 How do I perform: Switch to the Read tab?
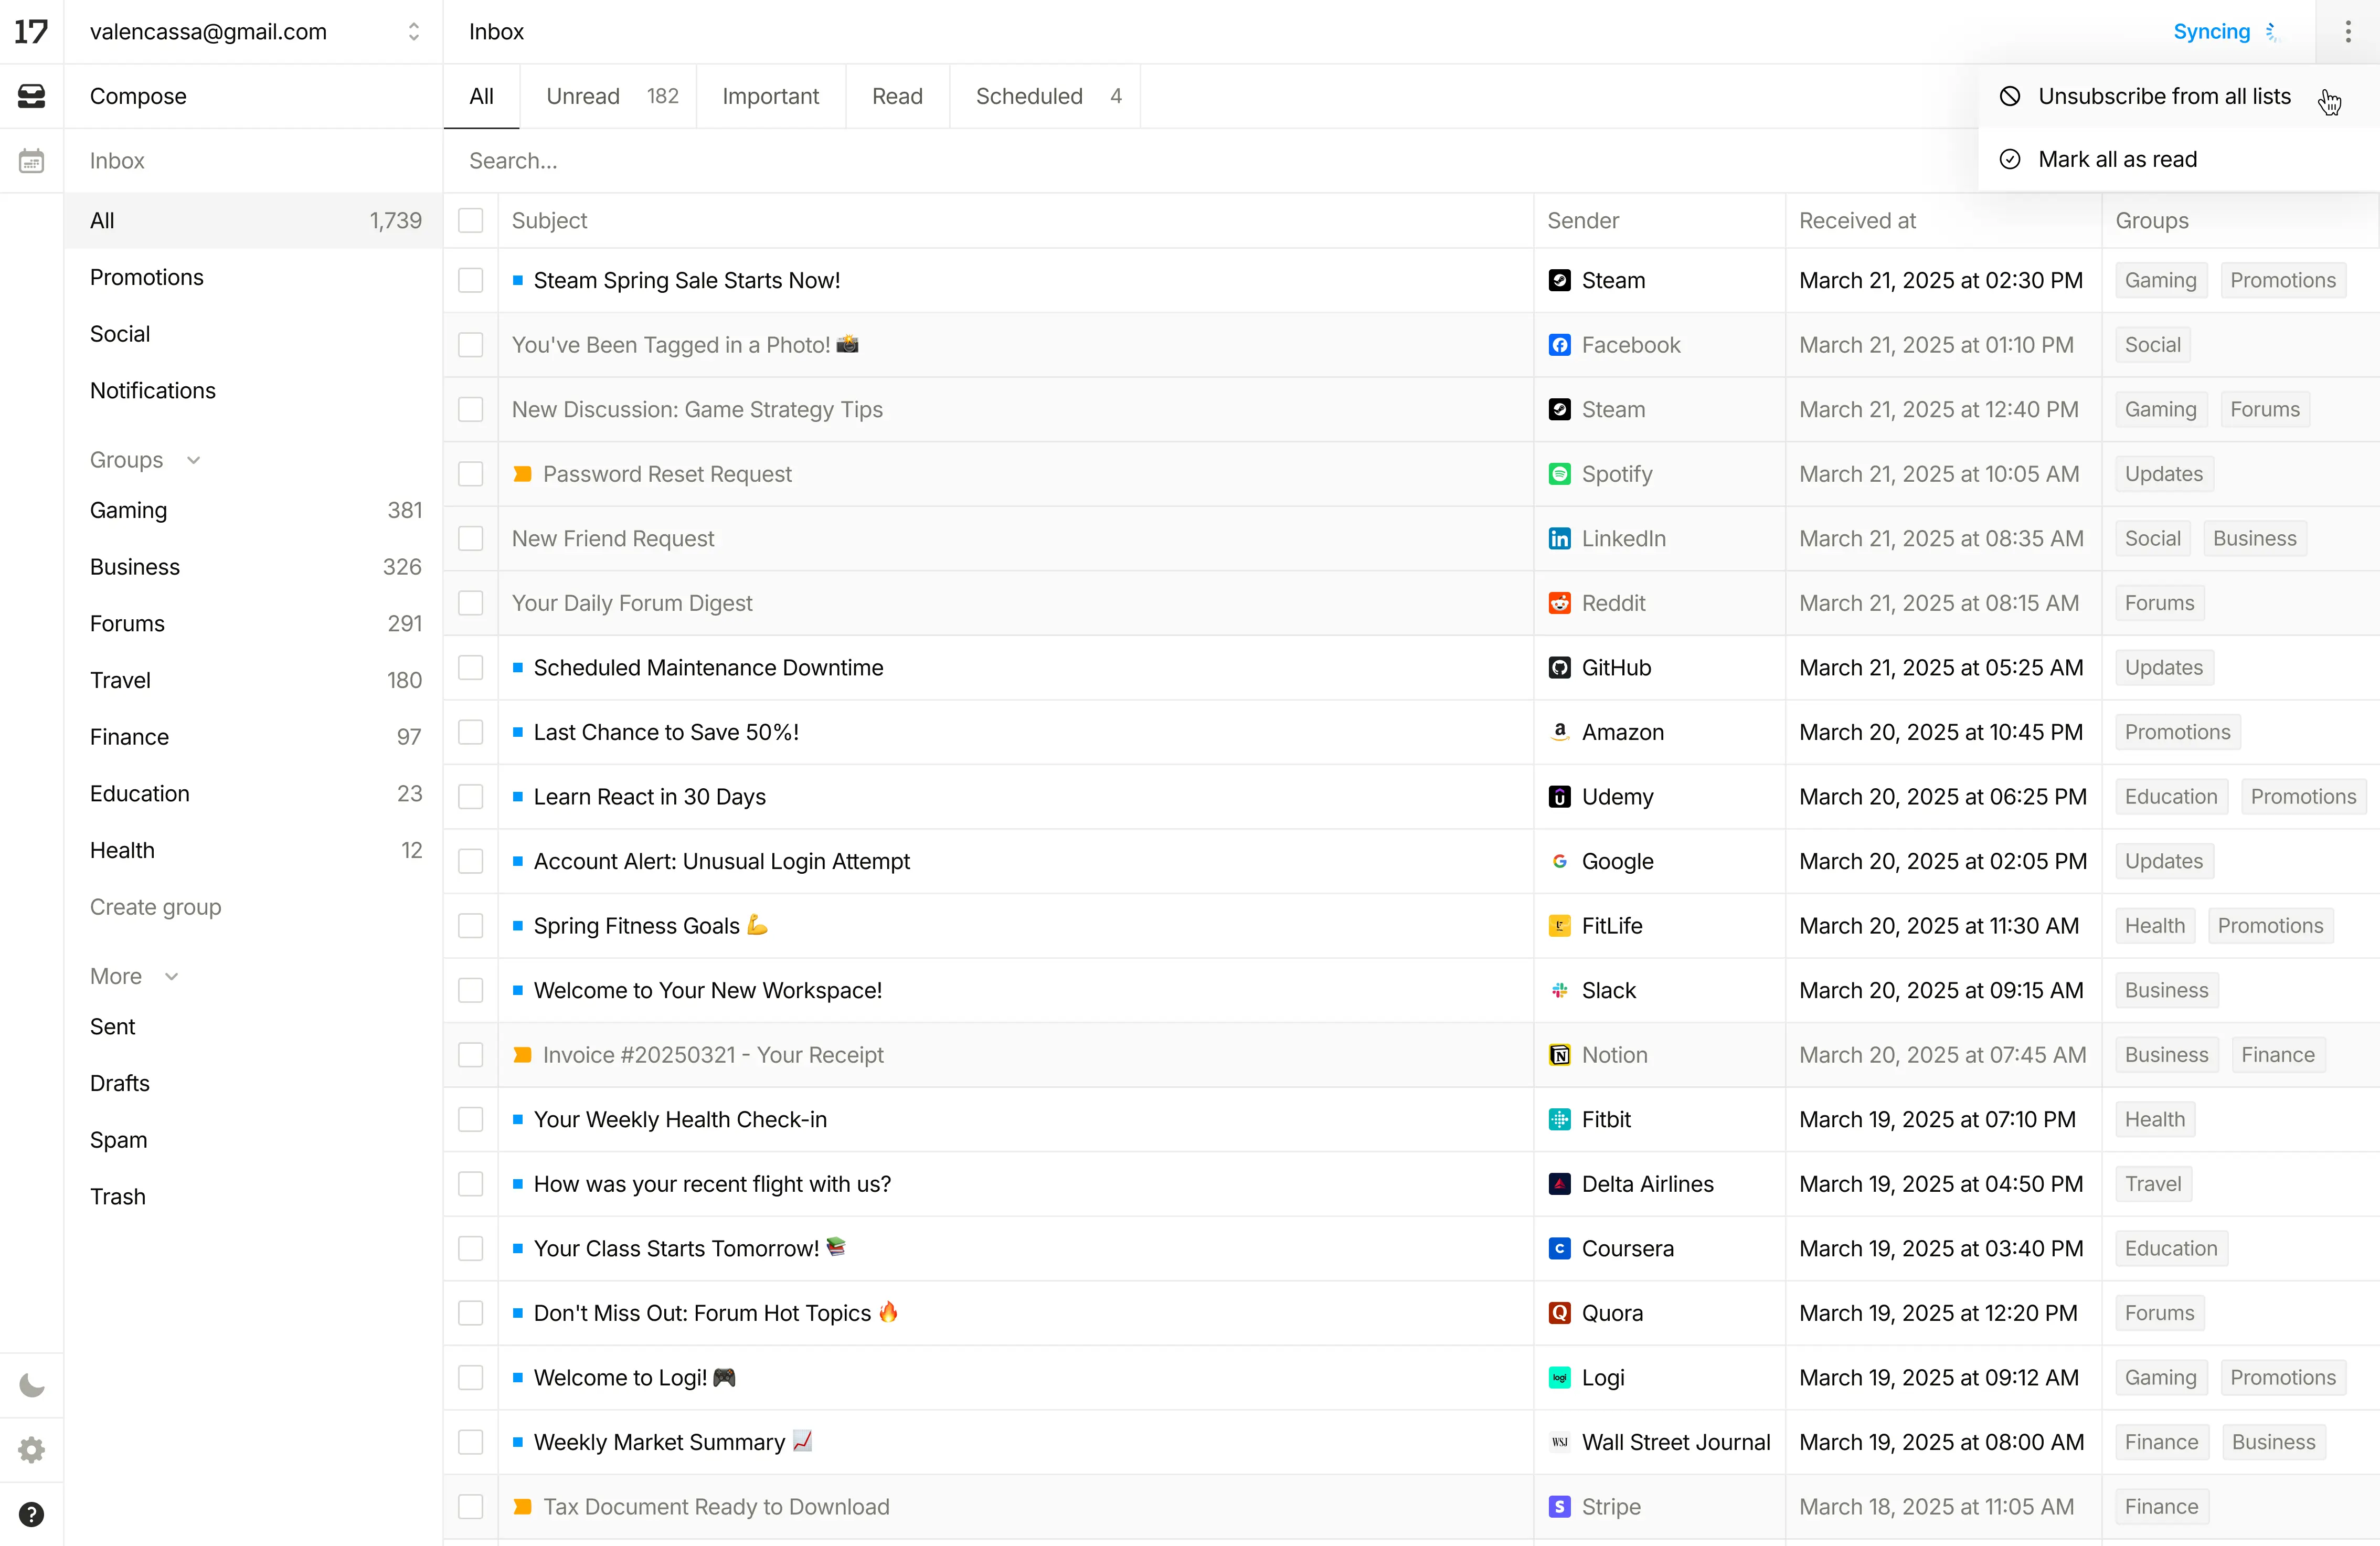point(897,96)
